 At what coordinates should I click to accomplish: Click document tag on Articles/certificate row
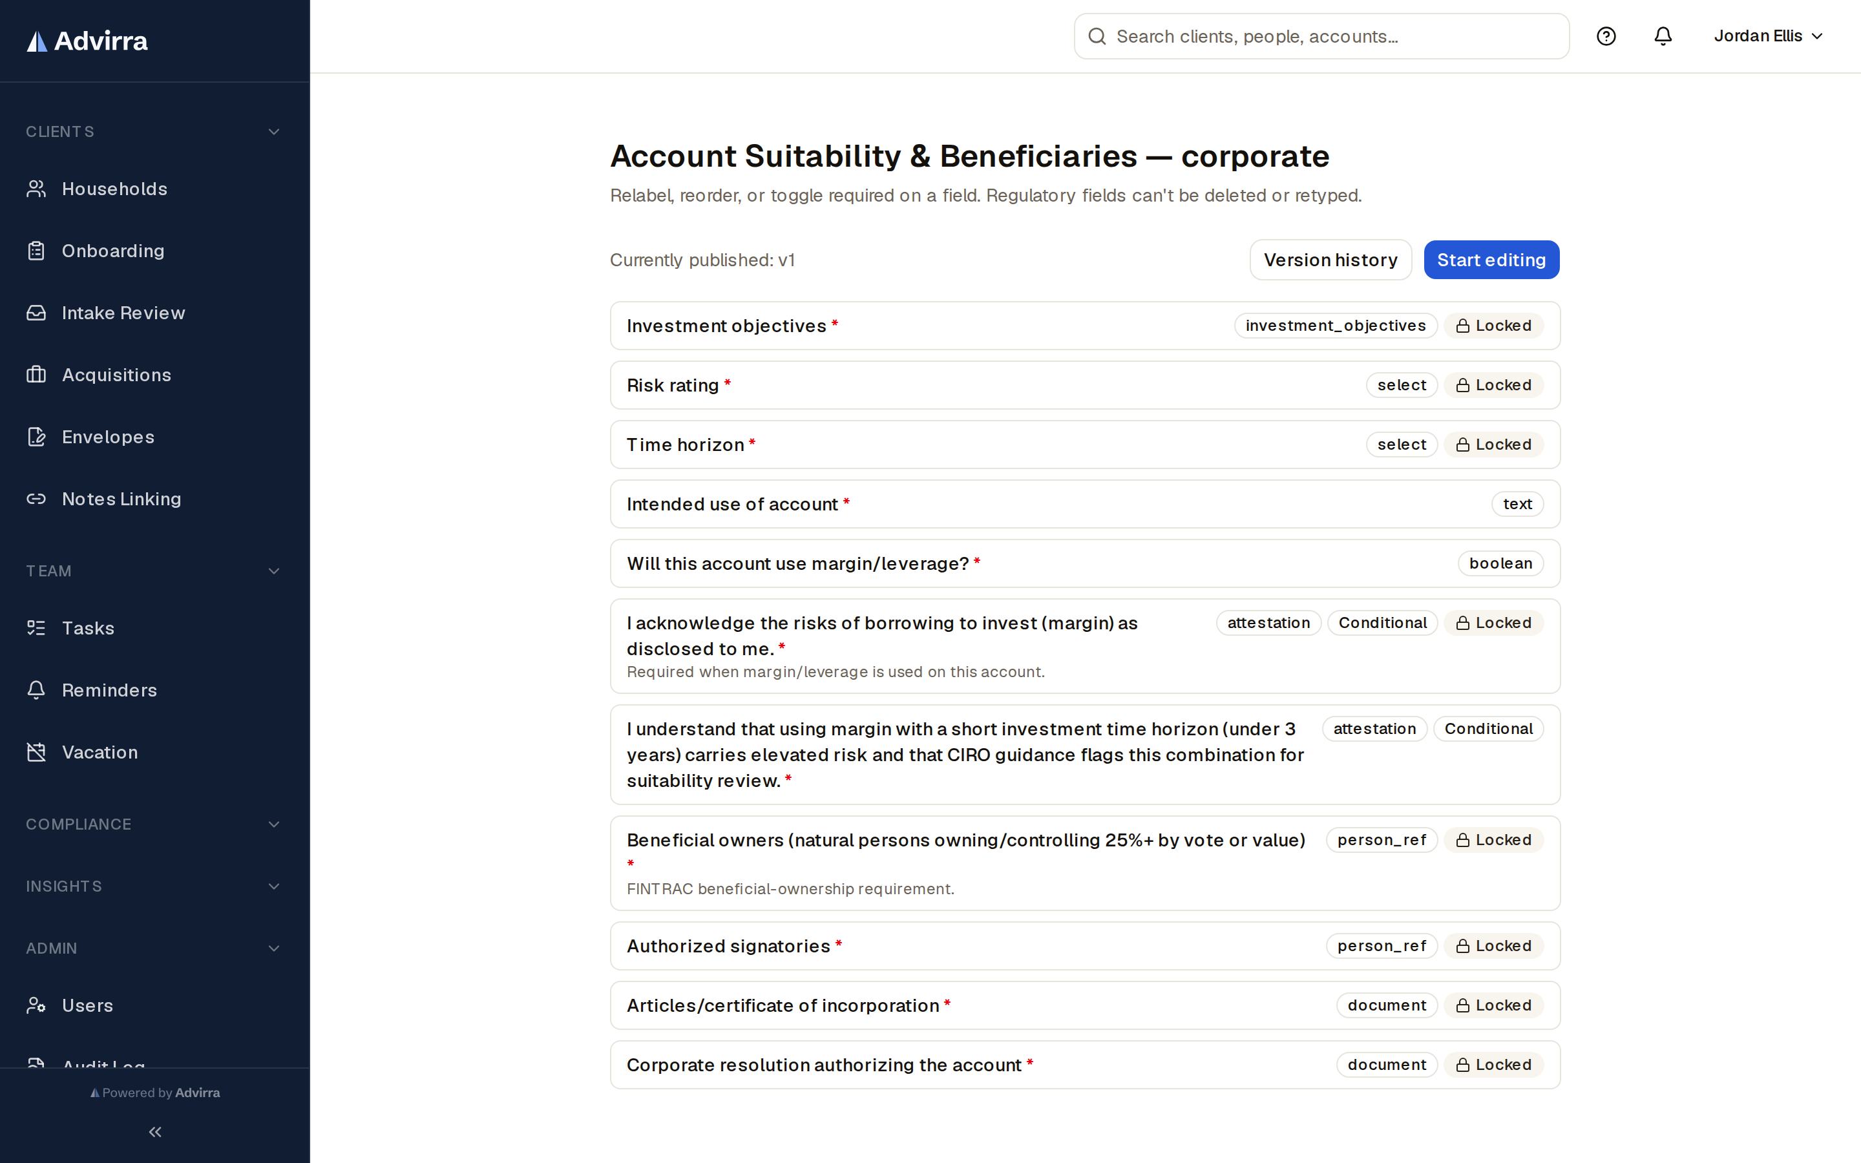pyautogui.click(x=1387, y=1005)
